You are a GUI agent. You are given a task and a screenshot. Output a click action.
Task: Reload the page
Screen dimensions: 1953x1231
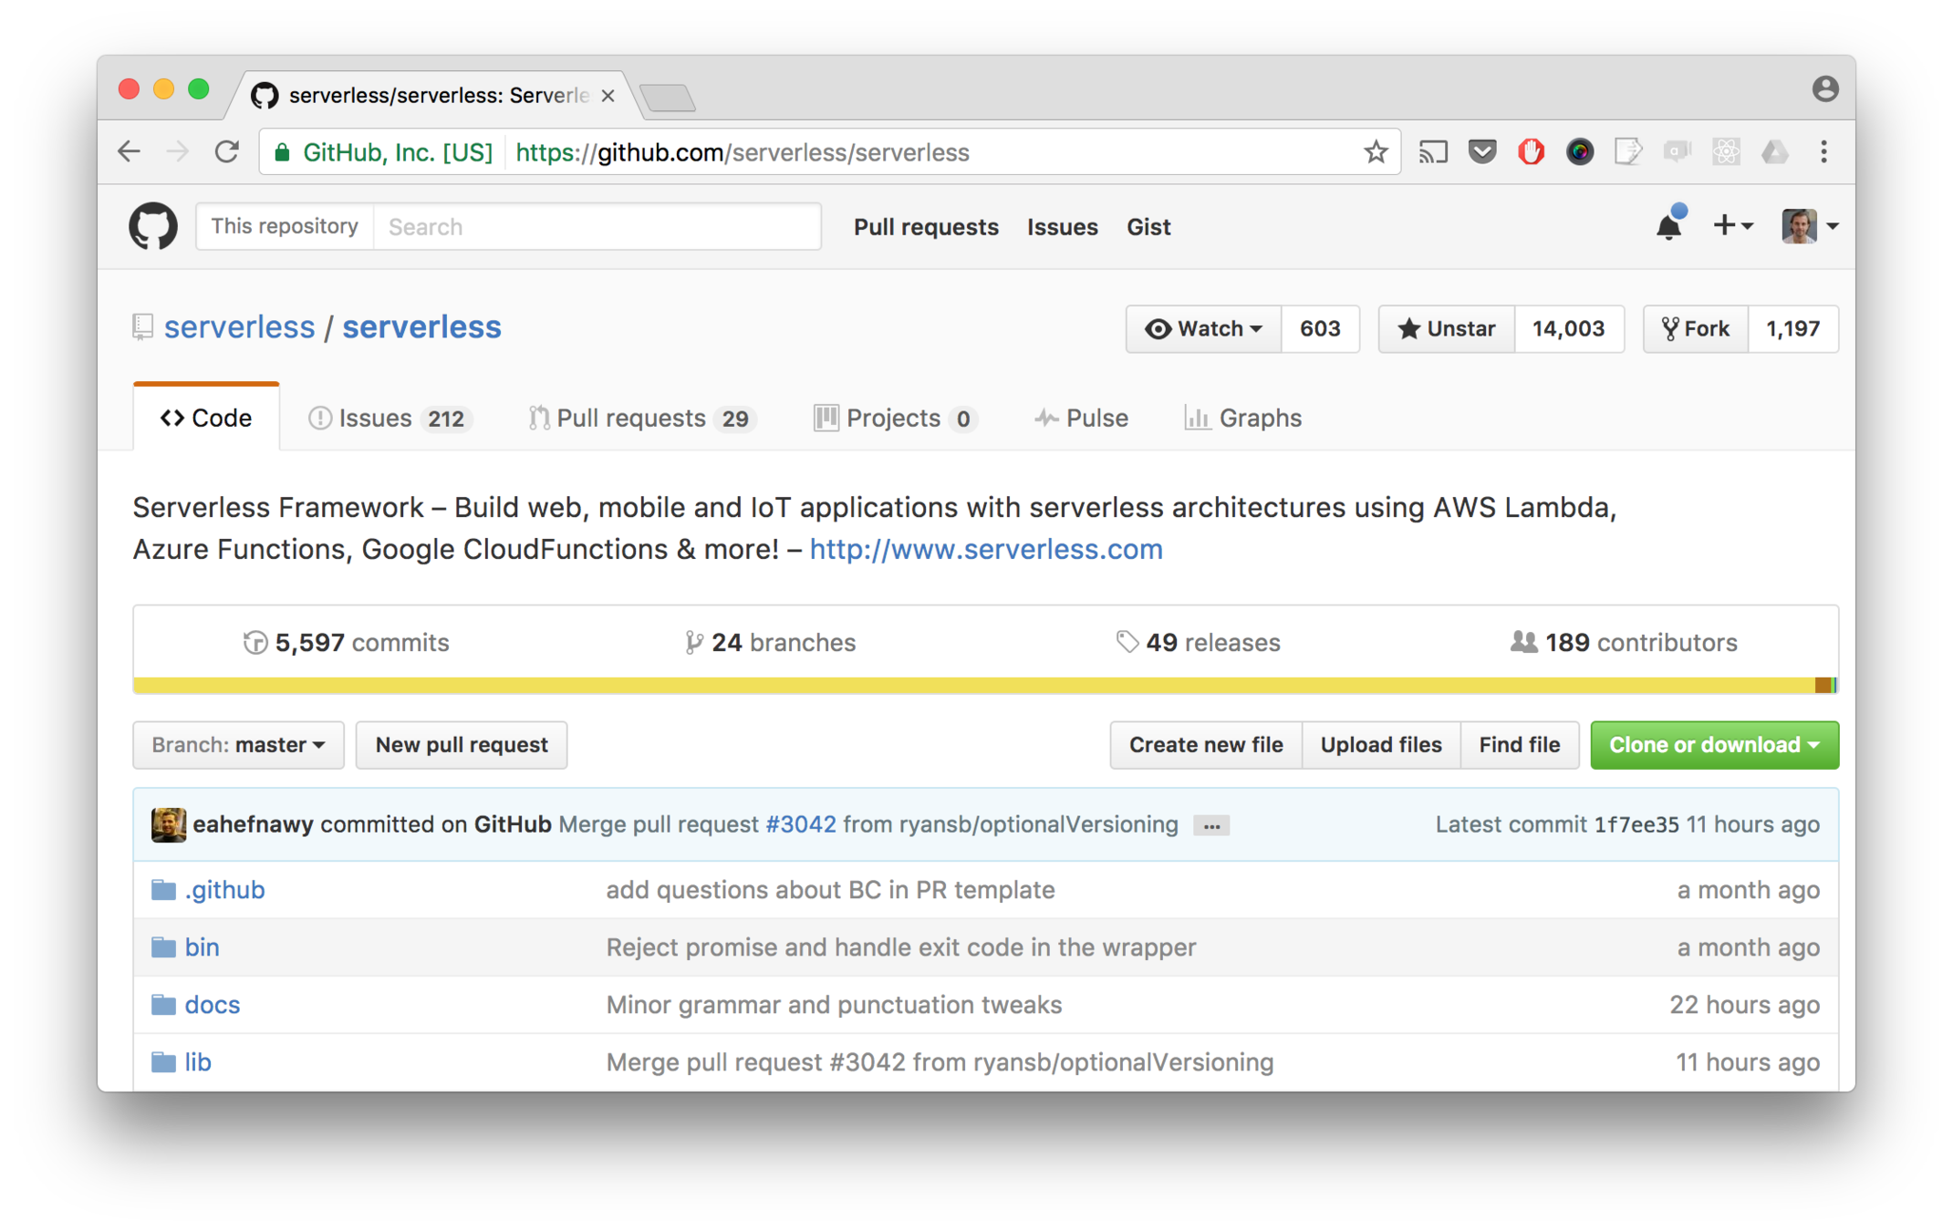(x=227, y=152)
